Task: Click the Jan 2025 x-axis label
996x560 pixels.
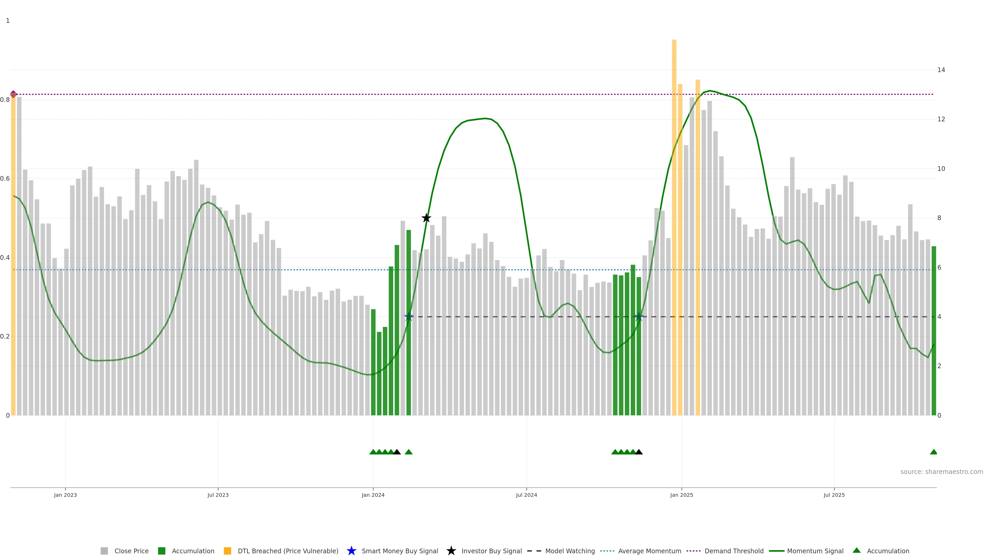Action: [x=681, y=495]
